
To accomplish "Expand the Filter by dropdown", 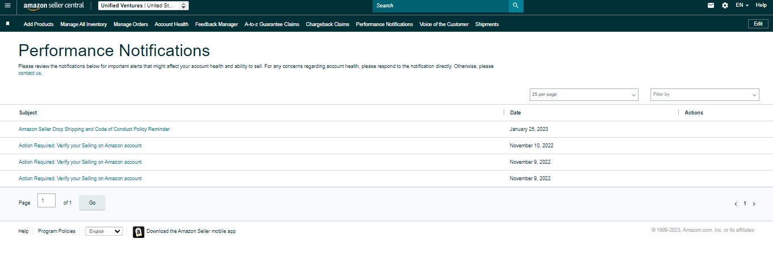I will [x=705, y=95].
